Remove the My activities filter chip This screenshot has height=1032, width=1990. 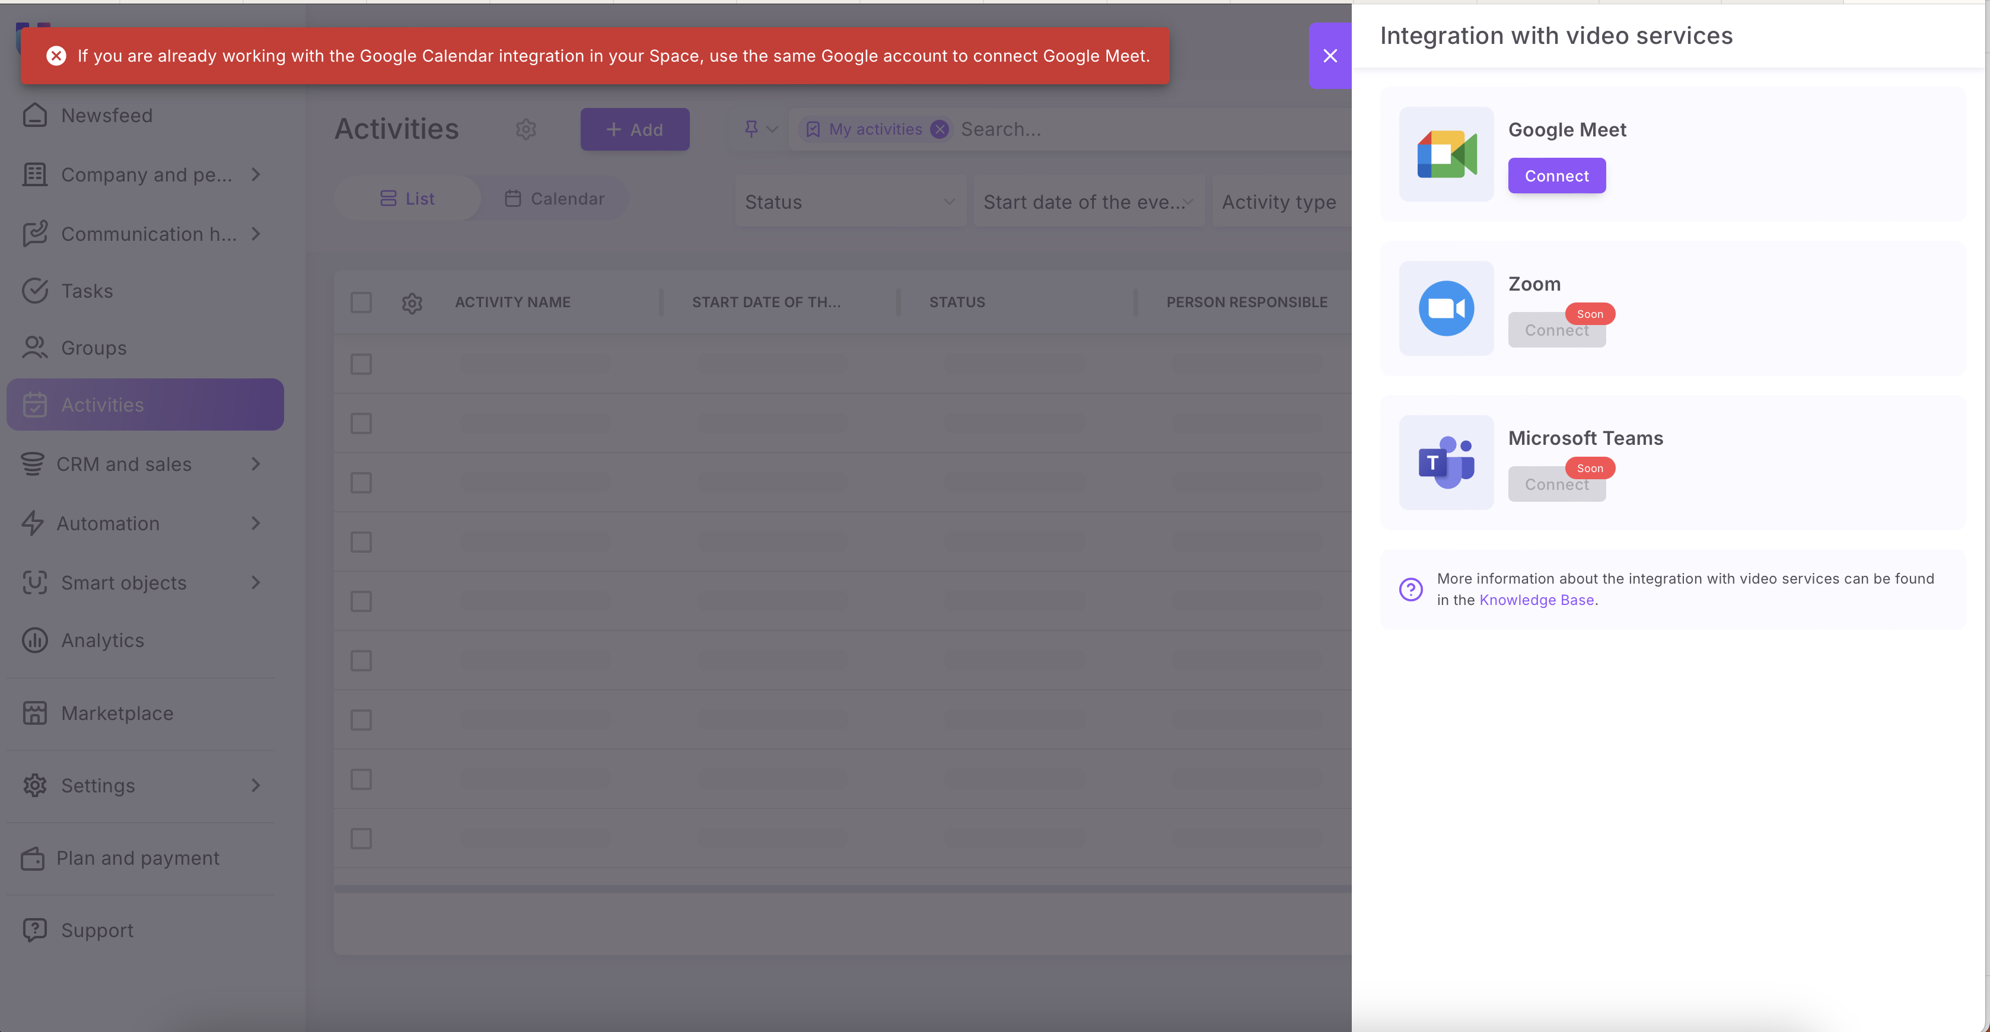[x=940, y=129]
